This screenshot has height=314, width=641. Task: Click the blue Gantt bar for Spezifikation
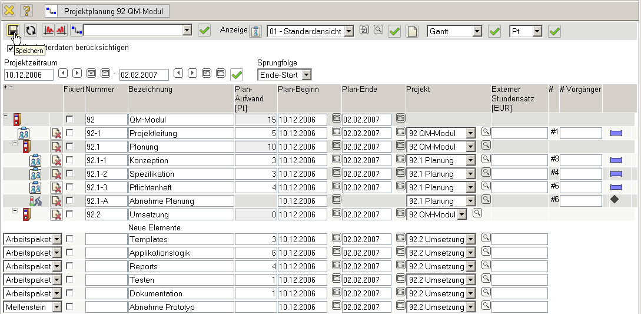[616, 174]
